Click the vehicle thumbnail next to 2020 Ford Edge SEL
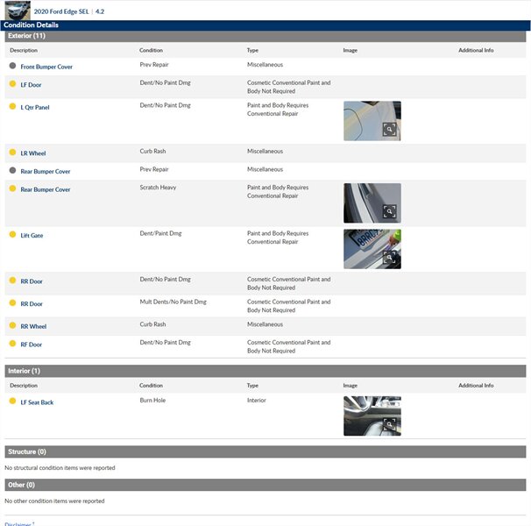The height and width of the screenshot is (526, 531). pos(18,11)
